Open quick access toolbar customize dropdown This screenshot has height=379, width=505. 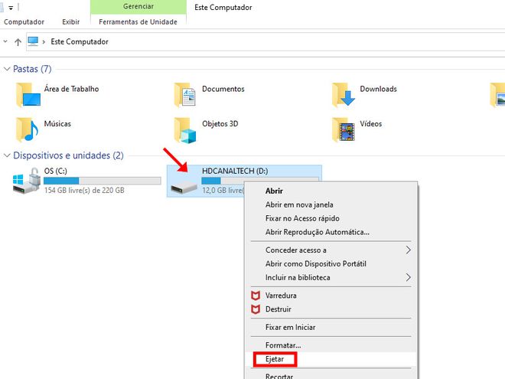coord(11,8)
